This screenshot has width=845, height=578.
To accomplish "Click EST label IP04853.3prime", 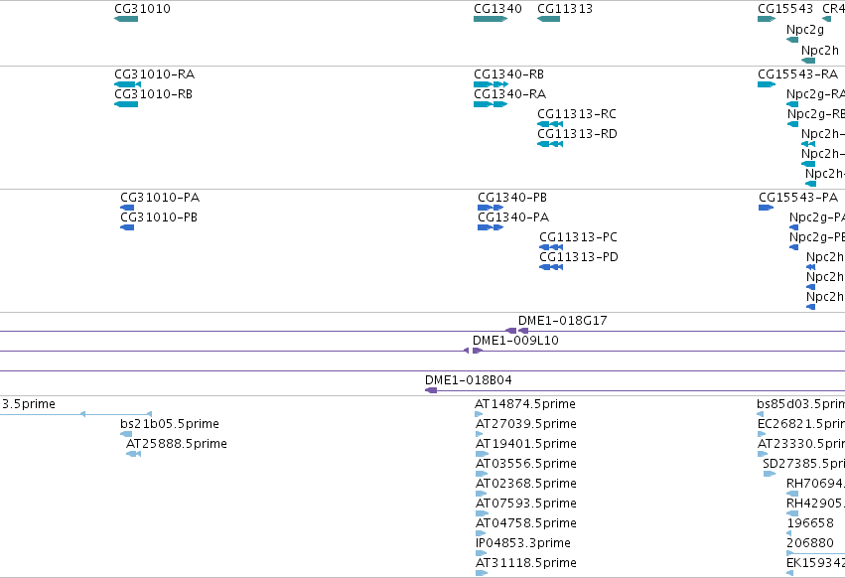I will (x=522, y=543).
